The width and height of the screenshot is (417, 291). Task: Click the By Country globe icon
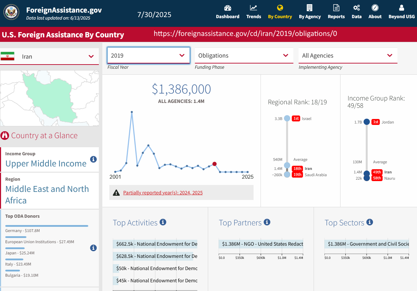pos(280,8)
